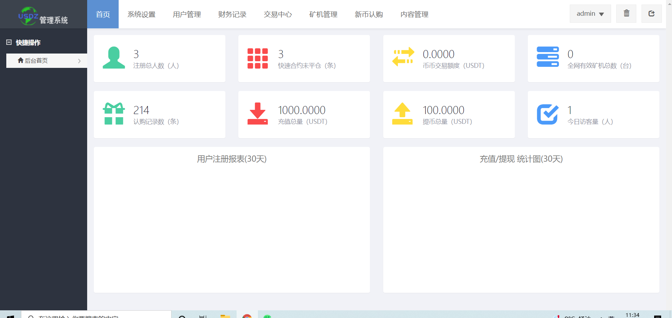Click the value 1000.0000
This screenshot has width=672, height=318.
pos(302,110)
